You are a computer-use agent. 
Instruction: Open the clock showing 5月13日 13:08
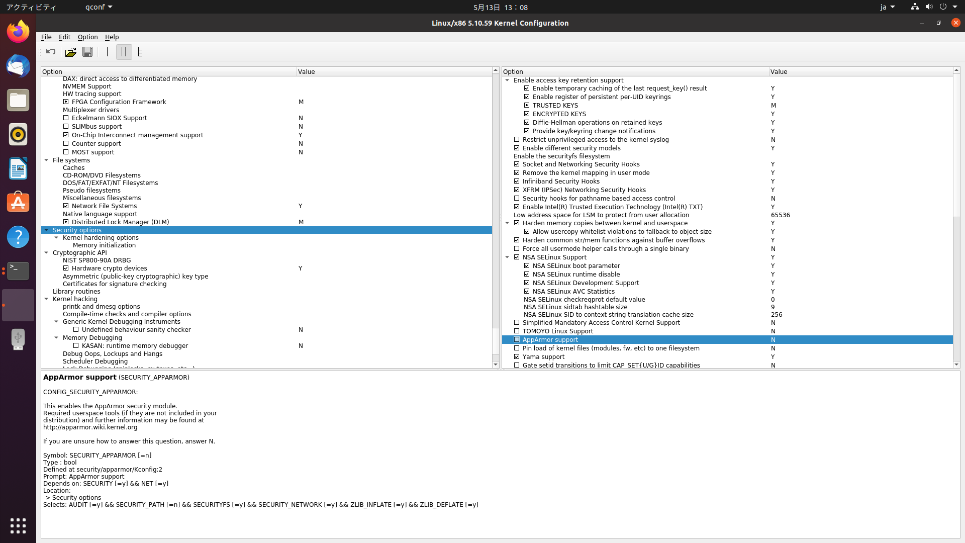(x=501, y=7)
